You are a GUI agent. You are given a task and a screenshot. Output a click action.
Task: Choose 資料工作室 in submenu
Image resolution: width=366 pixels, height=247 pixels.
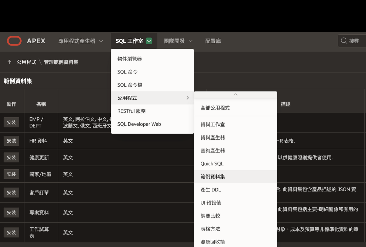tap(235, 124)
